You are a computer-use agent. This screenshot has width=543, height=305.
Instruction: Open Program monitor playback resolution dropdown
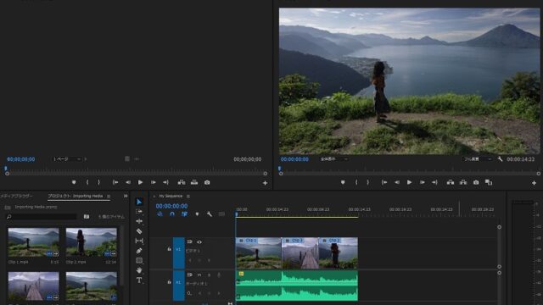477,159
